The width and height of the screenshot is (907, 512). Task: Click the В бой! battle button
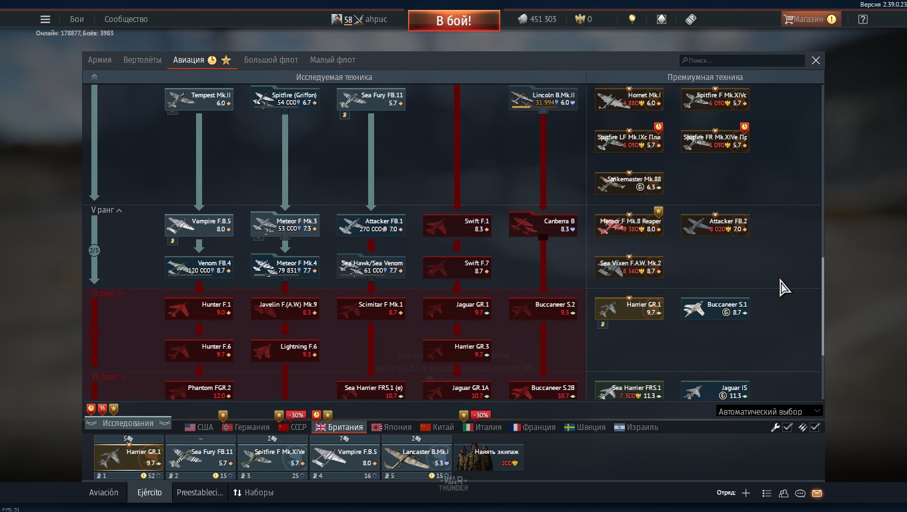pos(453,20)
